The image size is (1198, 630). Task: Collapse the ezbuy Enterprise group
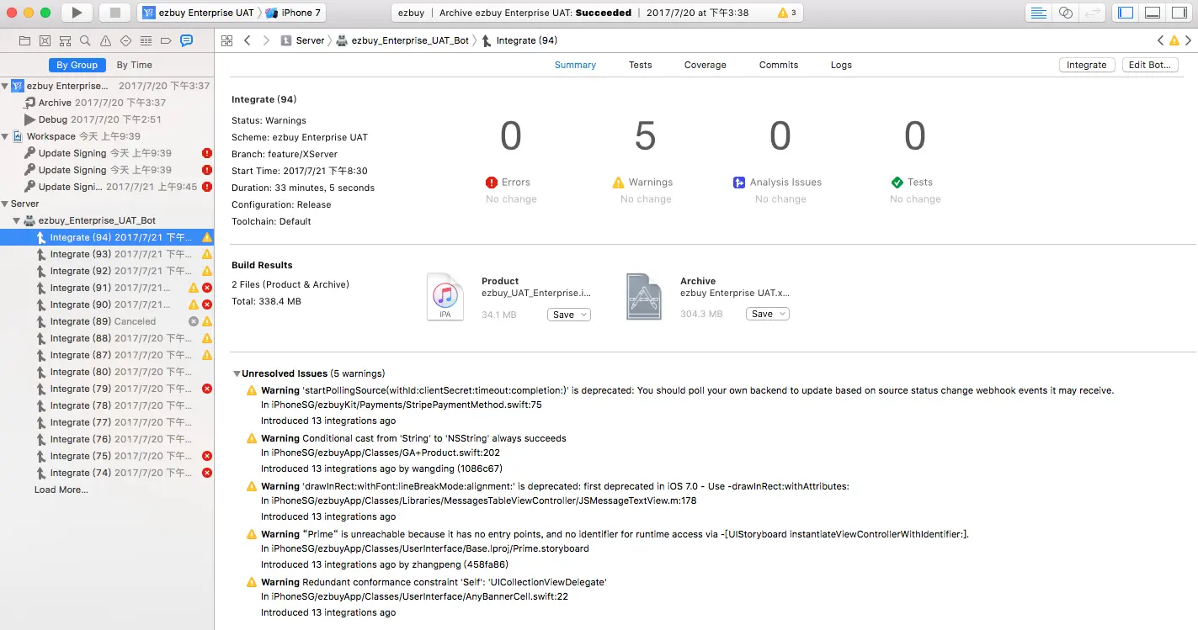pyautogui.click(x=5, y=86)
